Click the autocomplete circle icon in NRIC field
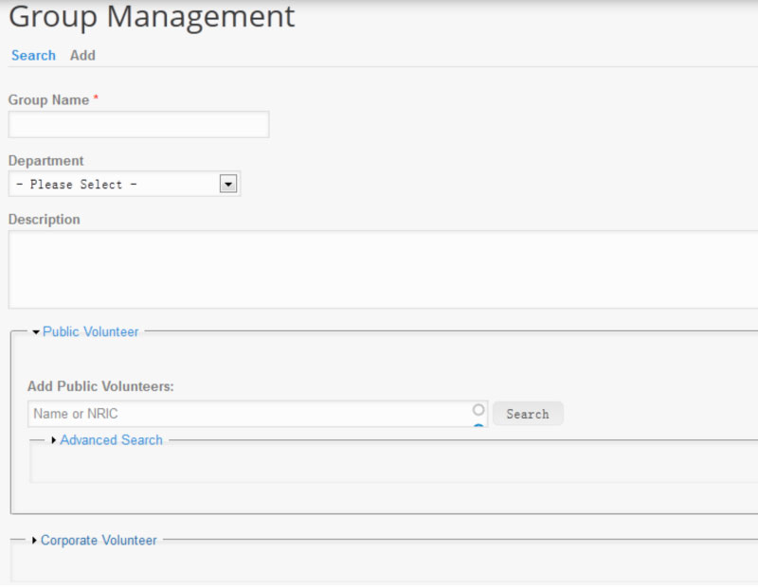 pyautogui.click(x=478, y=410)
